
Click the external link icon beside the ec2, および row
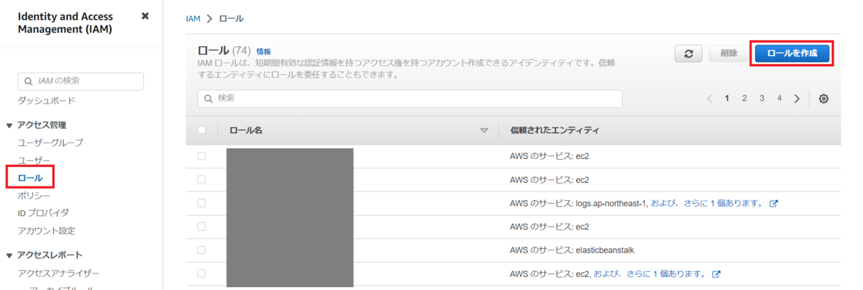click(716, 273)
